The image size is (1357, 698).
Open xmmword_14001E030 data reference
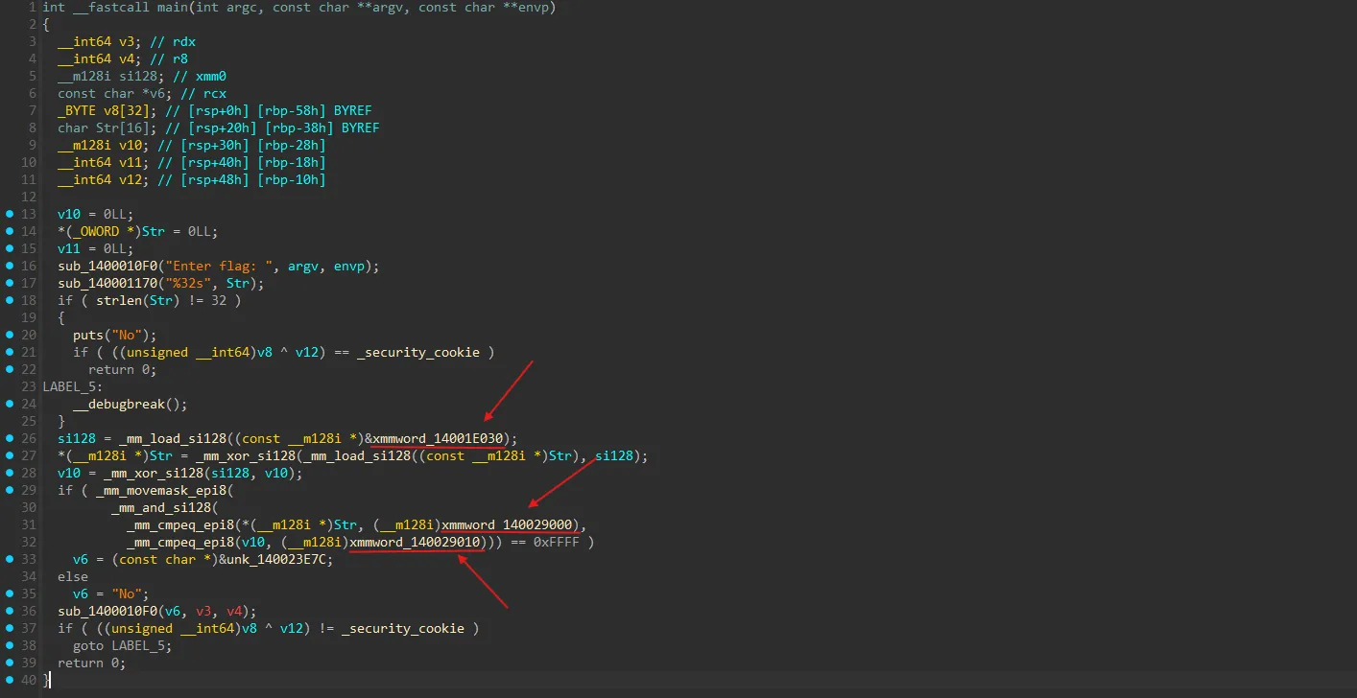[x=441, y=438]
